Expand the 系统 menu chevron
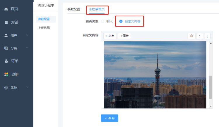Image resolution: width=219 pixels, height=127 pixels. pyautogui.click(x=27, y=87)
